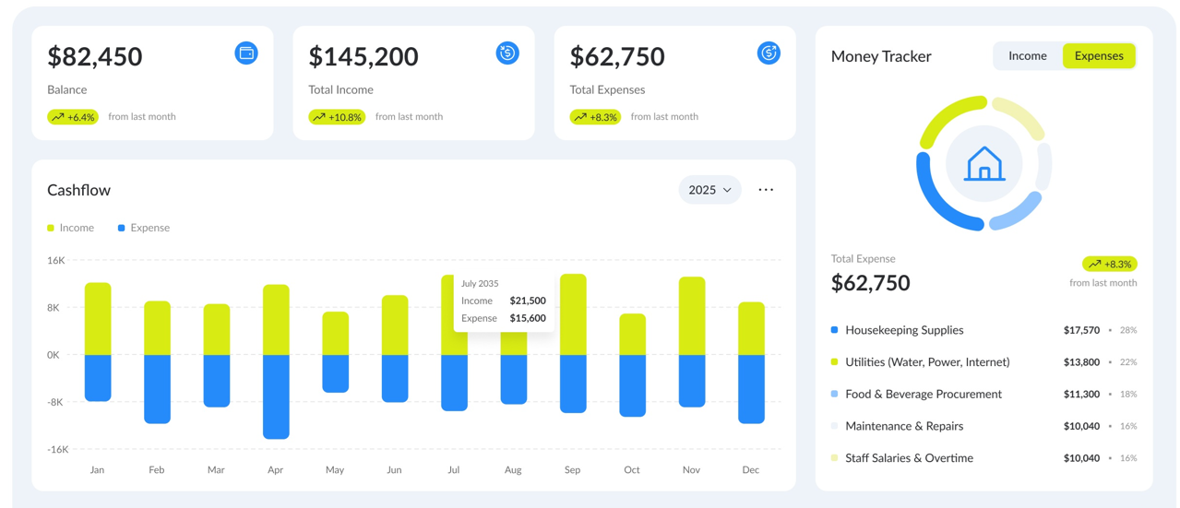1180x508 pixels.
Task: Toggle the Income legend in Cashflow
Action: [x=71, y=228]
